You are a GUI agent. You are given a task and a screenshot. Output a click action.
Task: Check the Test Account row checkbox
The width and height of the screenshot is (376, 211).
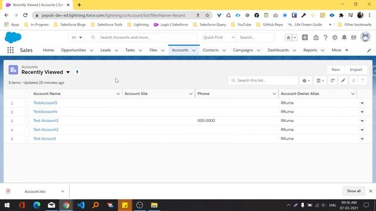click(x=26, y=139)
